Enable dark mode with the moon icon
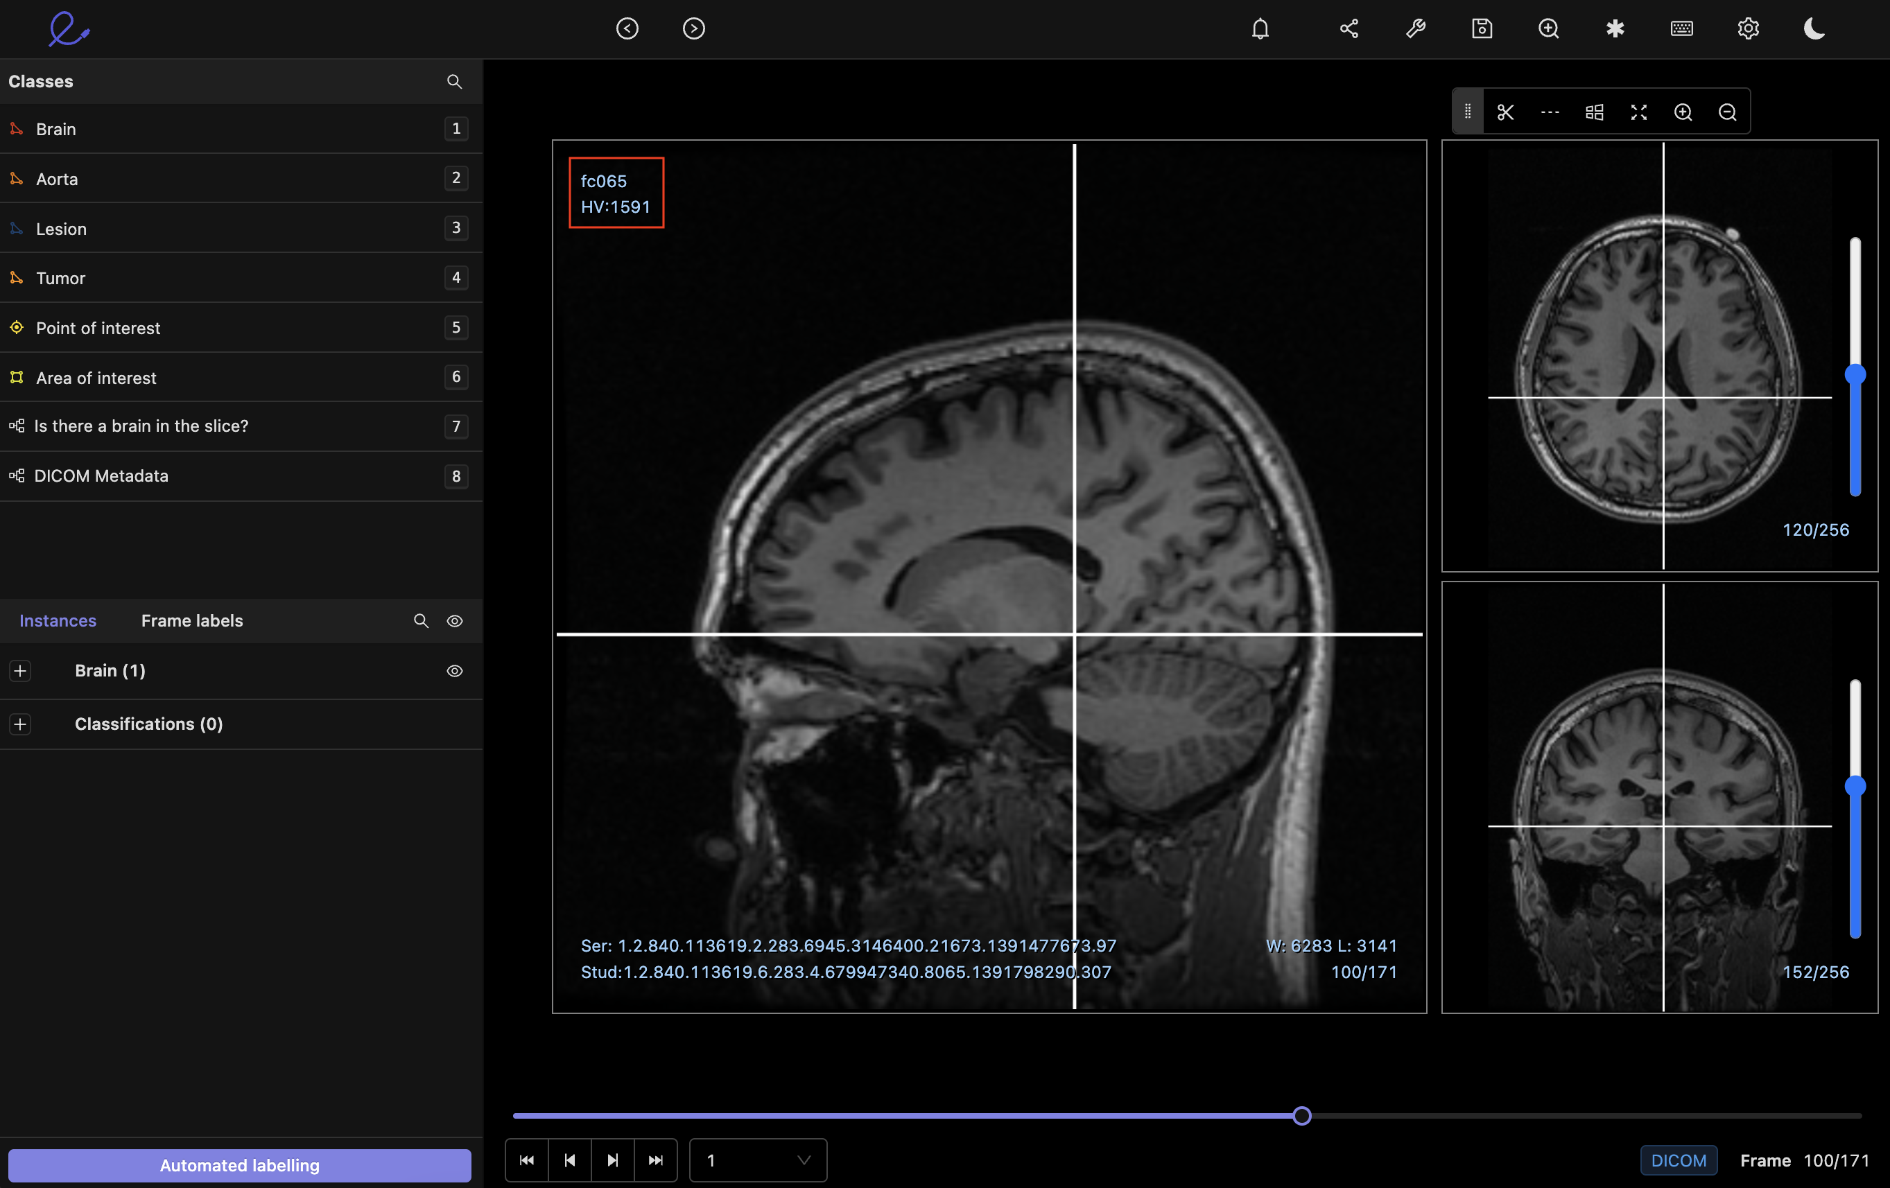The height and width of the screenshot is (1188, 1890). [x=1814, y=28]
